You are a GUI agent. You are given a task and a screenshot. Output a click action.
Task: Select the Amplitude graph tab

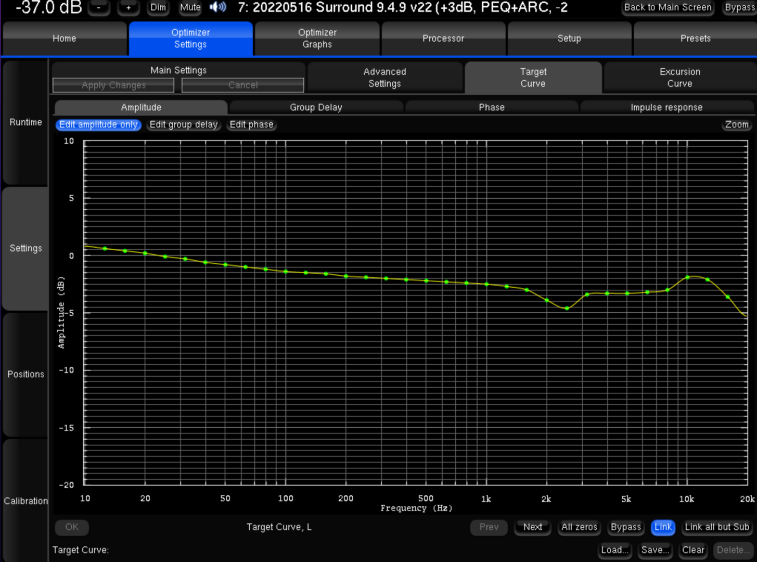coord(141,107)
